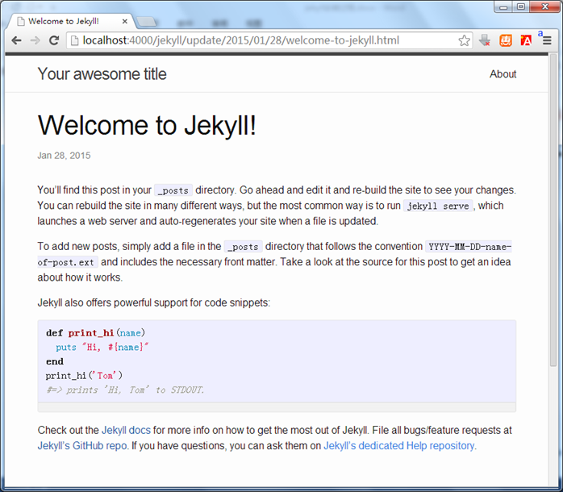This screenshot has height=492, width=563.
Task: Click the browser back arrow
Action: pyautogui.click(x=16, y=40)
